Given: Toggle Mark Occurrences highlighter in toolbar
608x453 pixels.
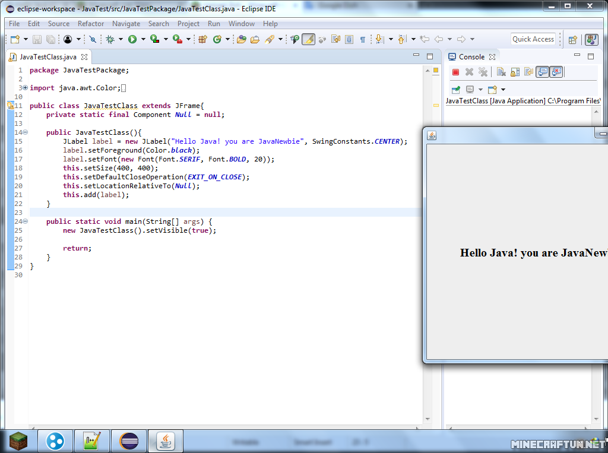Looking at the screenshot, I should [308, 39].
